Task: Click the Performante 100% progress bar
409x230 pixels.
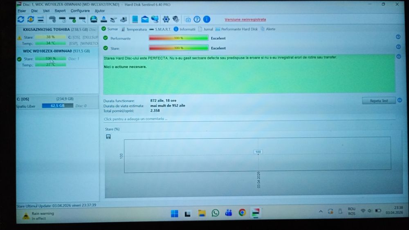Action: click(179, 38)
